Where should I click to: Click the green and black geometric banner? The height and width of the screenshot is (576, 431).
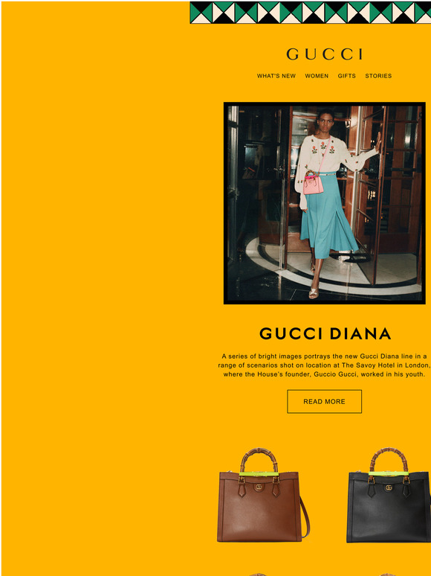tap(311, 13)
